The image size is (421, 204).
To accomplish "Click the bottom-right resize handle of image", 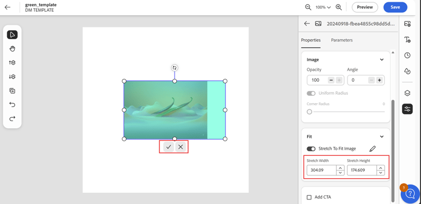I will [x=225, y=139].
